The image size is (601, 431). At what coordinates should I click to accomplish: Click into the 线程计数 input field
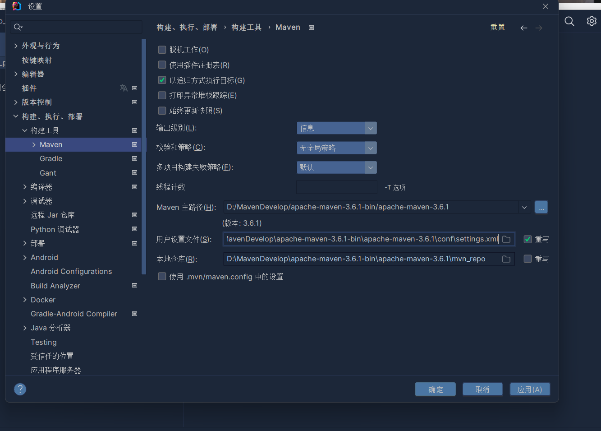pyautogui.click(x=337, y=187)
